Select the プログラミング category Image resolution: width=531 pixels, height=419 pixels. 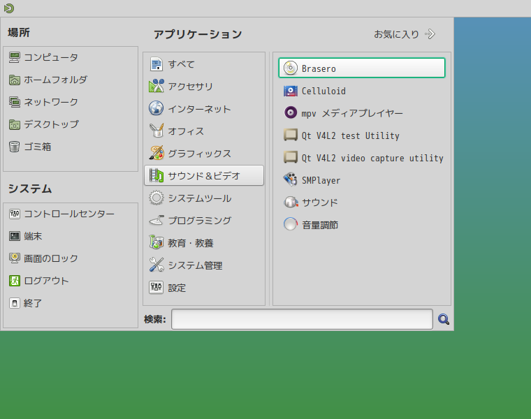pyautogui.click(x=204, y=221)
